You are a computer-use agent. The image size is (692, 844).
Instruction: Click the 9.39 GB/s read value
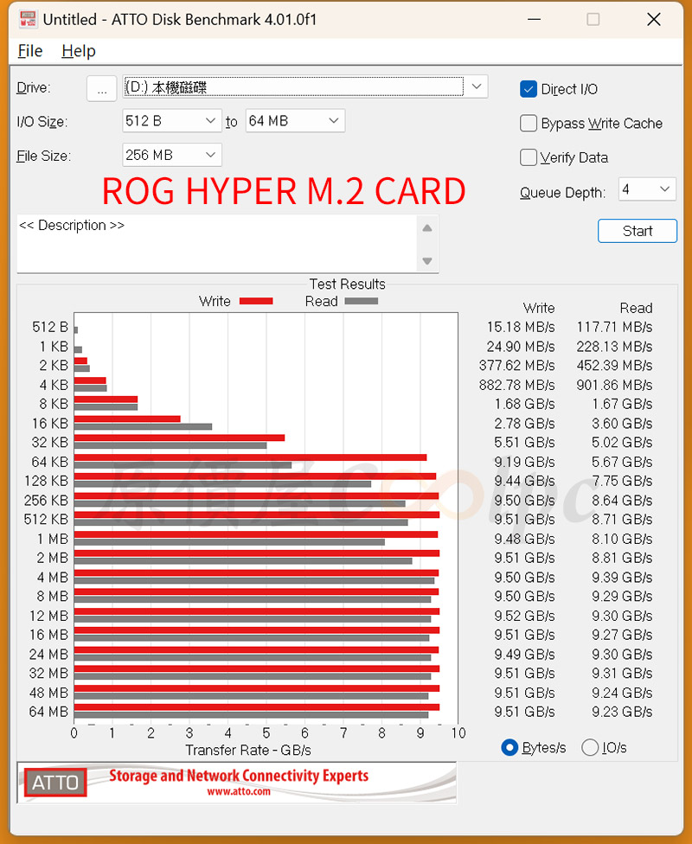pyautogui.click(x=622, y=578)
